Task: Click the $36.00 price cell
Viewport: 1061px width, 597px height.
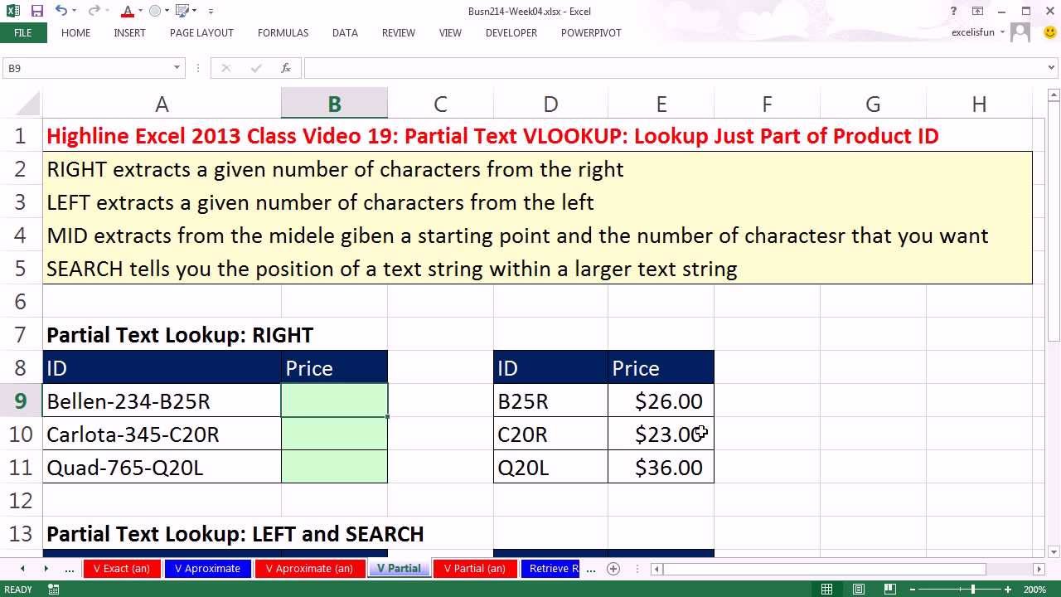Action: pos(661,468)
